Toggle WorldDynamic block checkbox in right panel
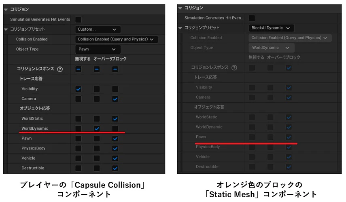Image resolution: width=346 pixels, height=202 pixels. pyautogui.click(x=289, y=127)
